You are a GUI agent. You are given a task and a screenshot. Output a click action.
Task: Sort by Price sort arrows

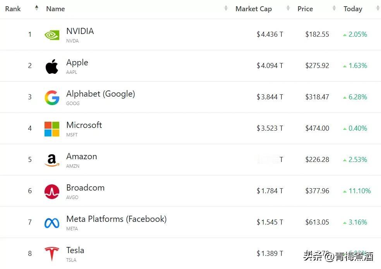[x=334, y=8]
